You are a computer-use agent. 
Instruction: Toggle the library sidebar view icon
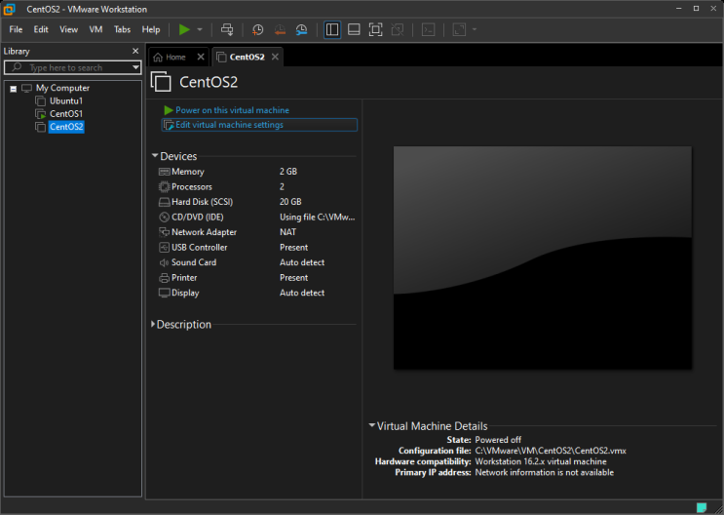332,29
